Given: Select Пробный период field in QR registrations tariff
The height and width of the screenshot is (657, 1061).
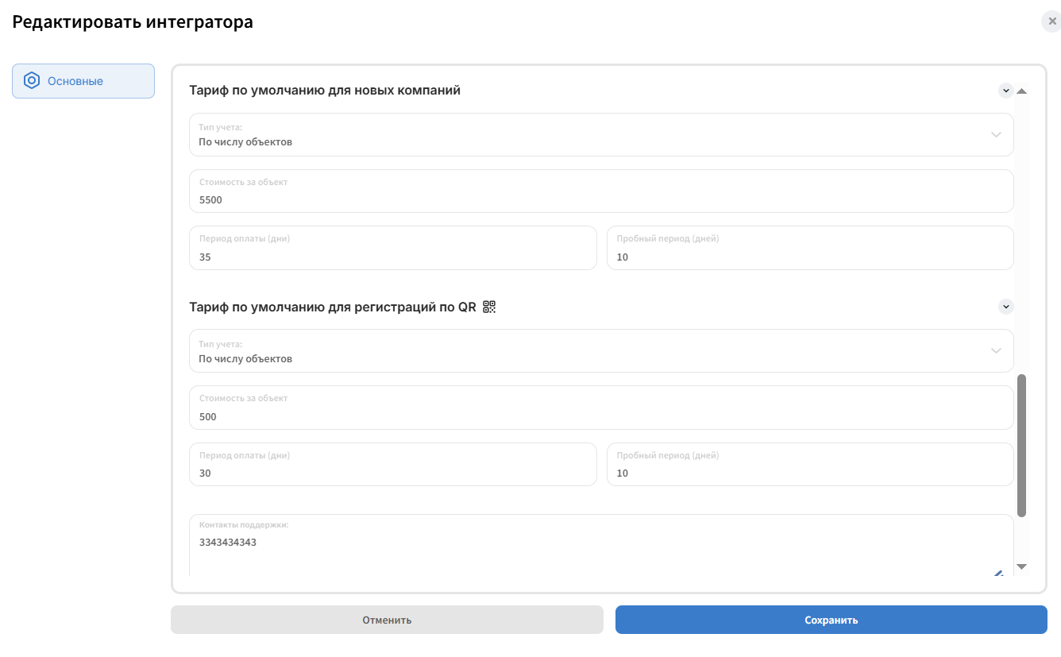Looking at the screenshot, I should (810, 464).
